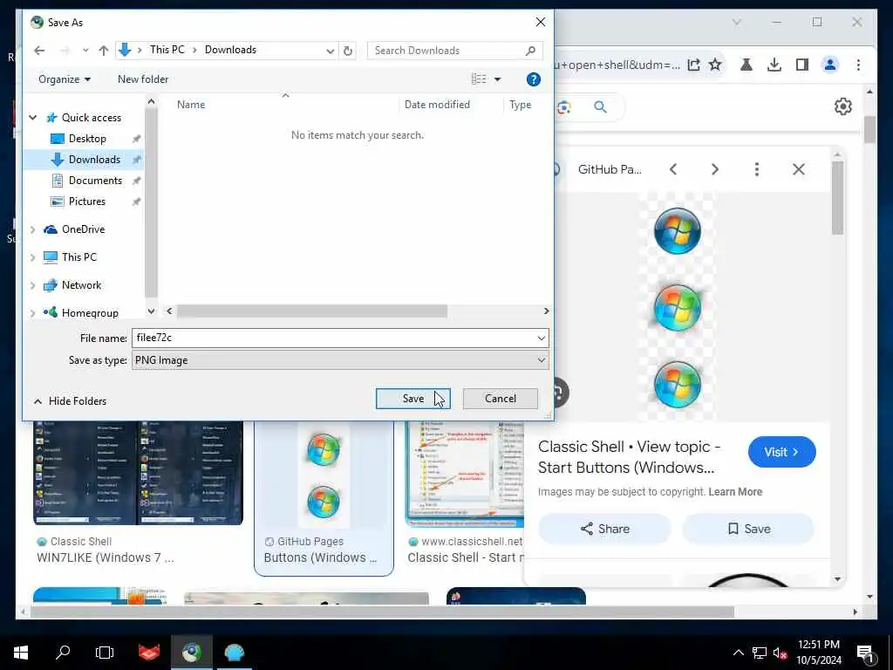
Task: Show hidden system tray icons
Action: [738, 653]
